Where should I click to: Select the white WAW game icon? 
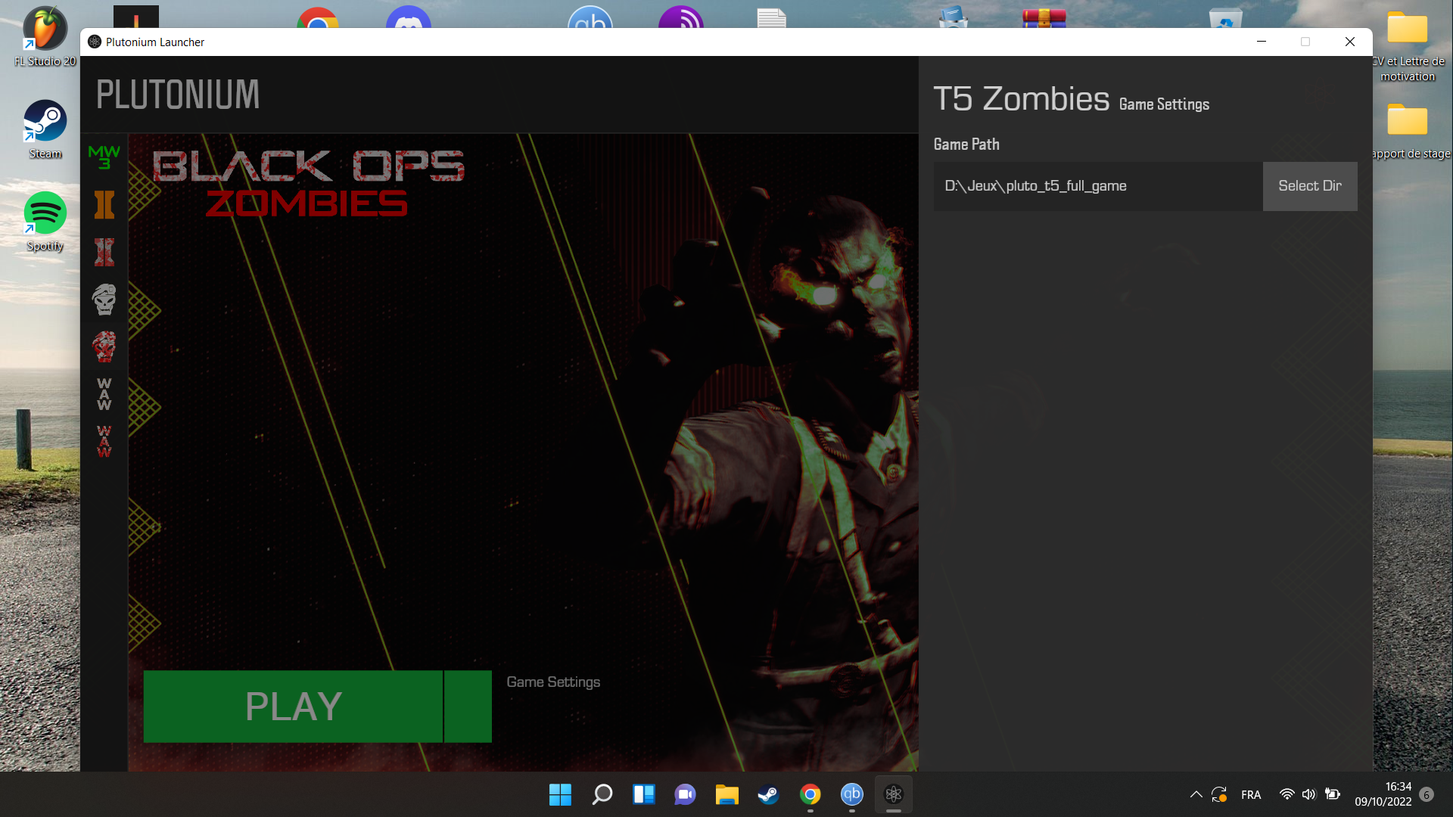(104, 394)
